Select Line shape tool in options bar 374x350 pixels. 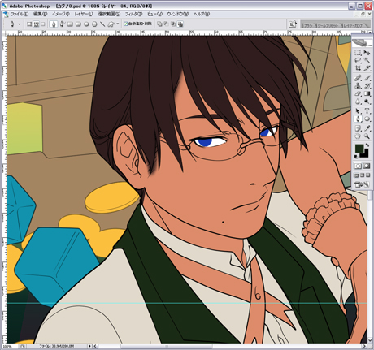[102, 24]
